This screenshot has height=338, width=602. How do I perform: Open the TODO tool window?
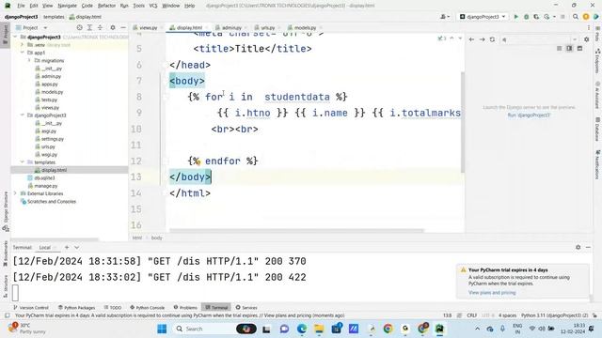[113, 307]
